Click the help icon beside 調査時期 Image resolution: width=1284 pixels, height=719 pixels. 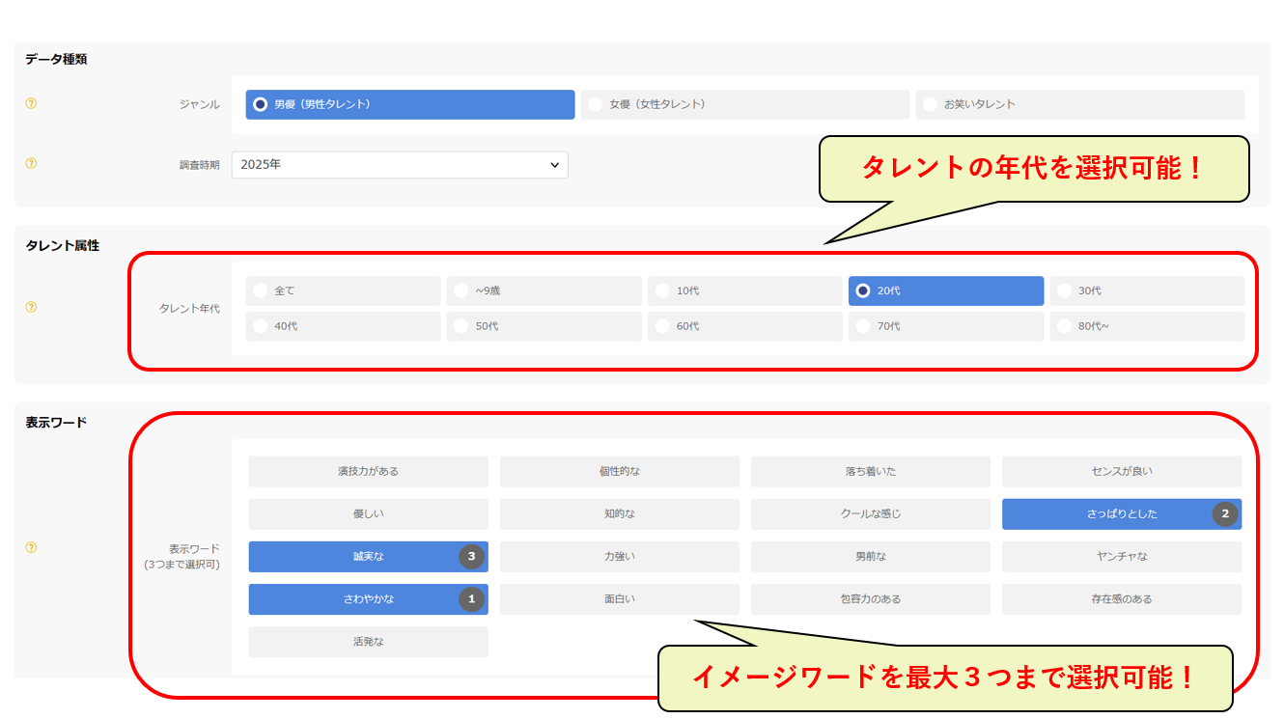click(x=31, y=164)
